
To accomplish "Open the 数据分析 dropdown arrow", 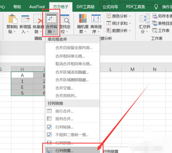I will pos(130,30).
